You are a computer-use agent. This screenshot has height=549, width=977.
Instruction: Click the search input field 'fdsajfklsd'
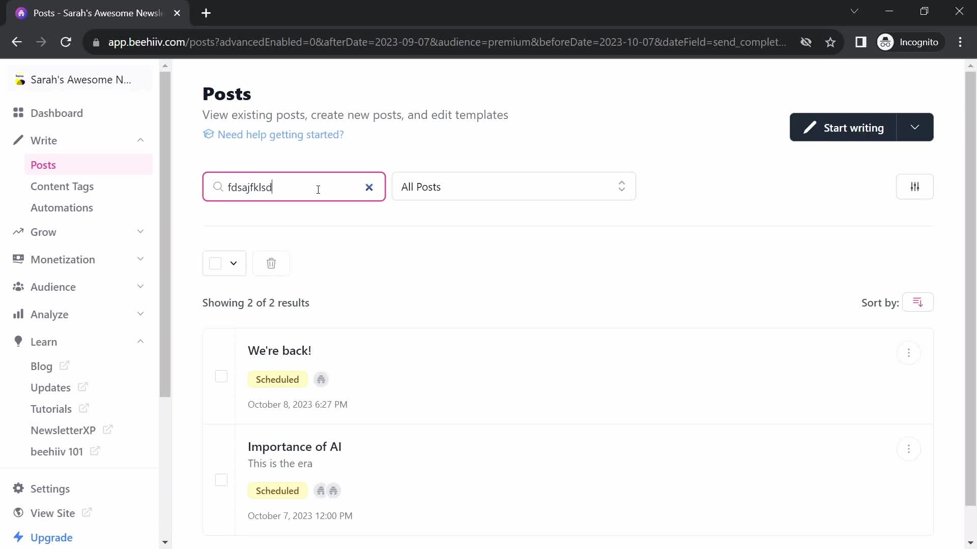click(293, 188)
